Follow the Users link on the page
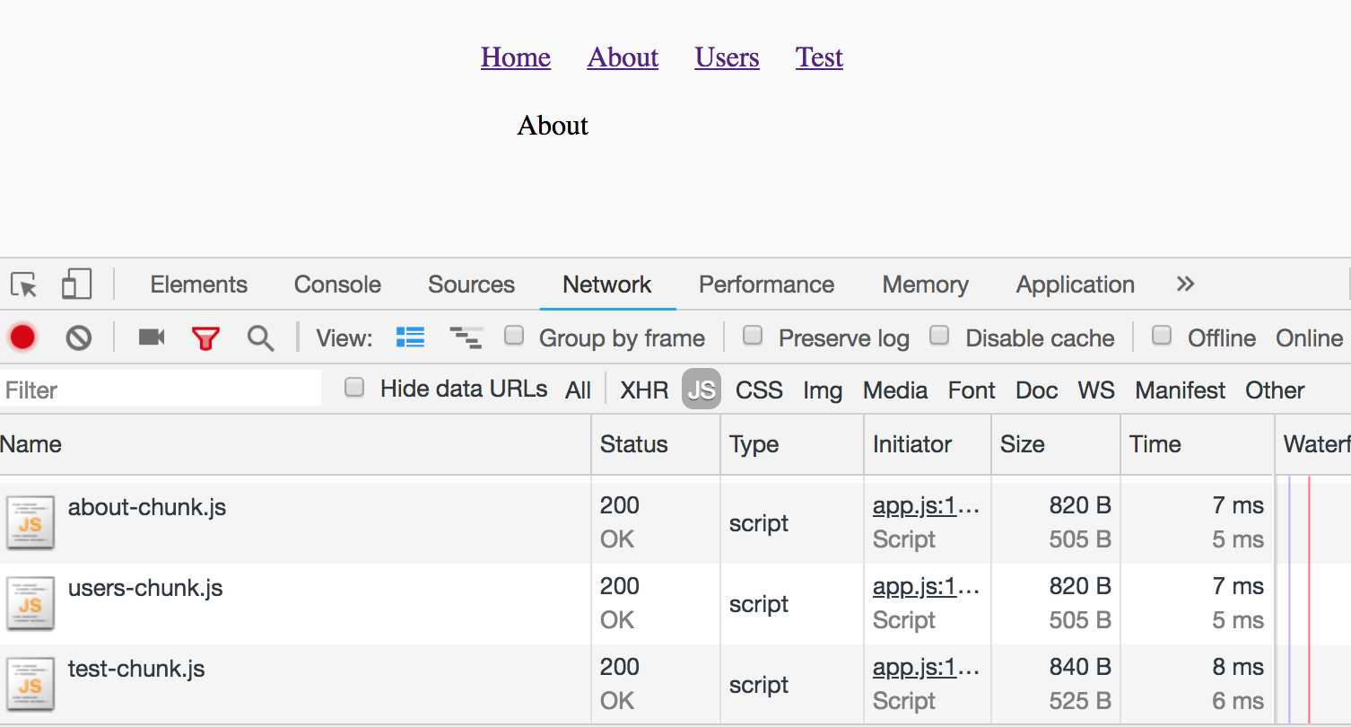Viewport: 1351px width, 727px height. 727,57
